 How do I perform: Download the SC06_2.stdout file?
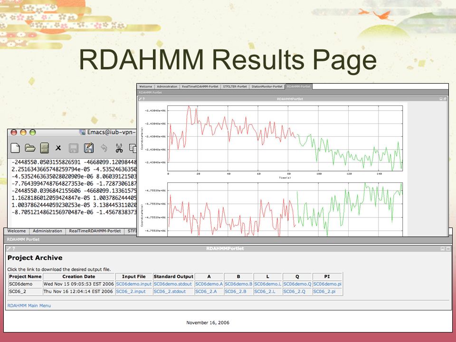170,291
